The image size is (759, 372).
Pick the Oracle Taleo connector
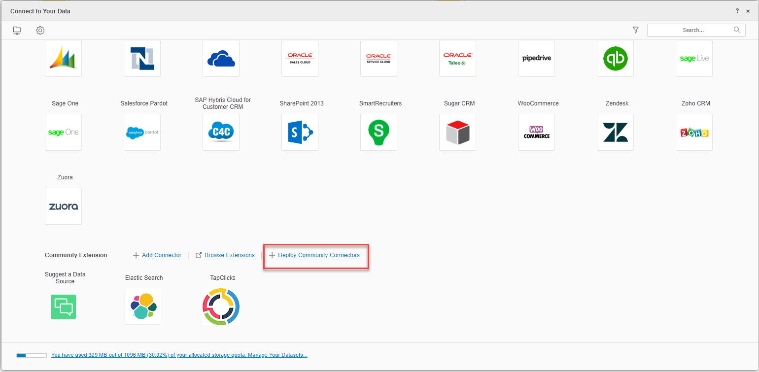457,58
